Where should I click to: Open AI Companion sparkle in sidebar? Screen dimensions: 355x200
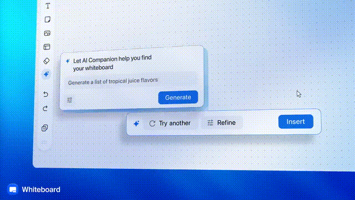(46, 74)
